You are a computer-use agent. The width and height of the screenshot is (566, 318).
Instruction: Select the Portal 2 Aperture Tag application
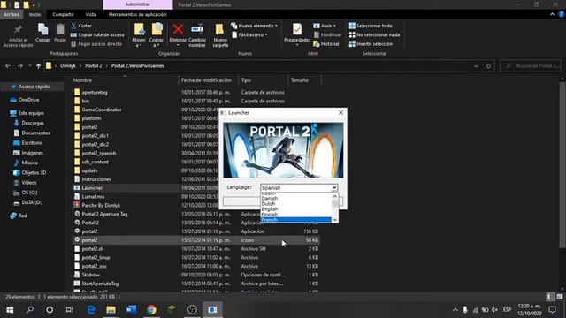tap(104, 214)
